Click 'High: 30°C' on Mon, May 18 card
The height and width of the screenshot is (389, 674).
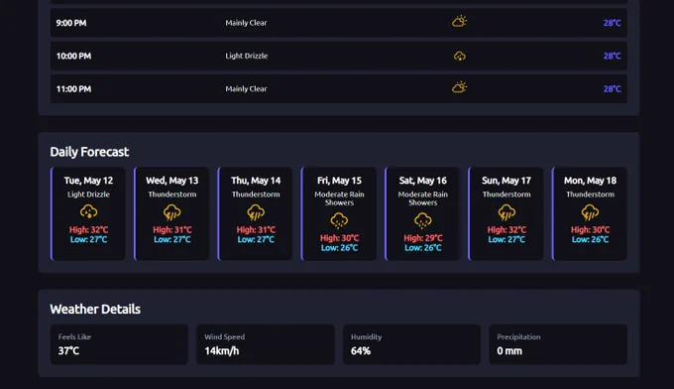590,230
